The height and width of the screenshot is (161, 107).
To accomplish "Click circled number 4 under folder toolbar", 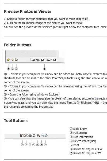I will [44, 69].
